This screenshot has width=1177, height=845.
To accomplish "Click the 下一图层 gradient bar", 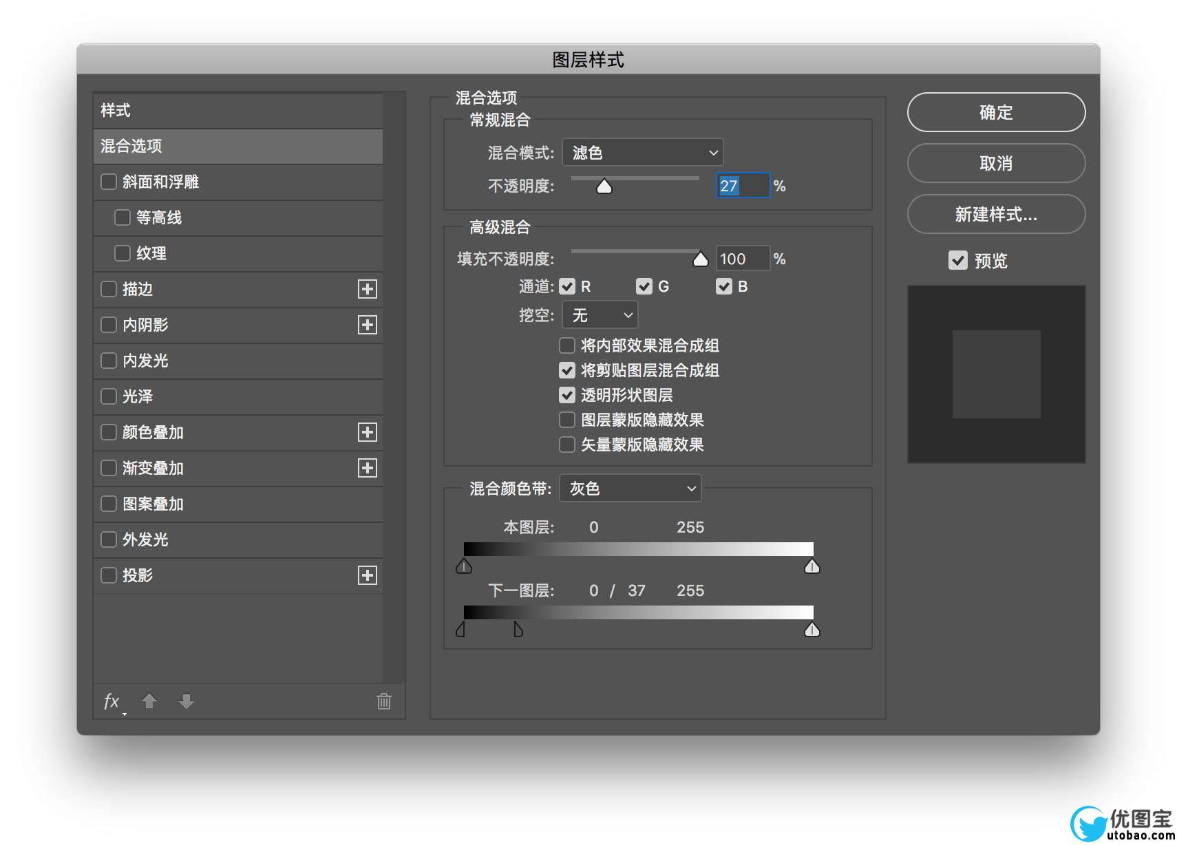I will [638, 612].
